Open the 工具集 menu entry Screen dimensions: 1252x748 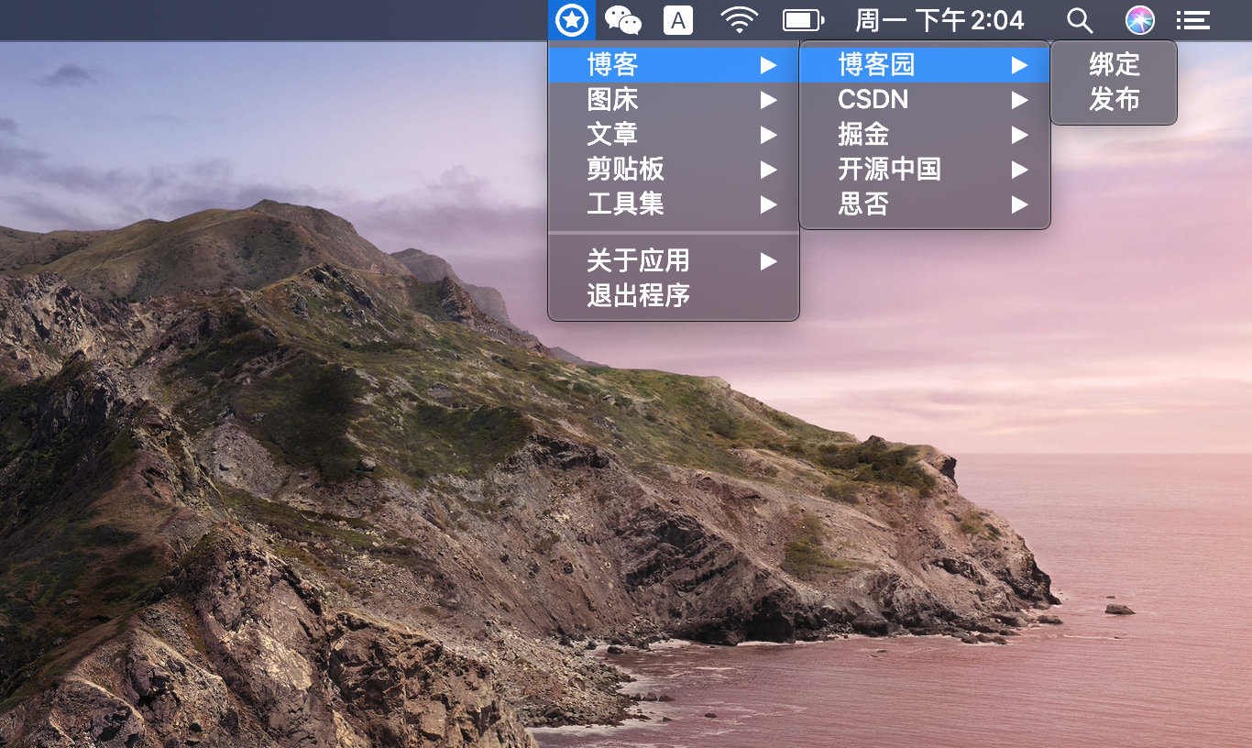[674, 204]
